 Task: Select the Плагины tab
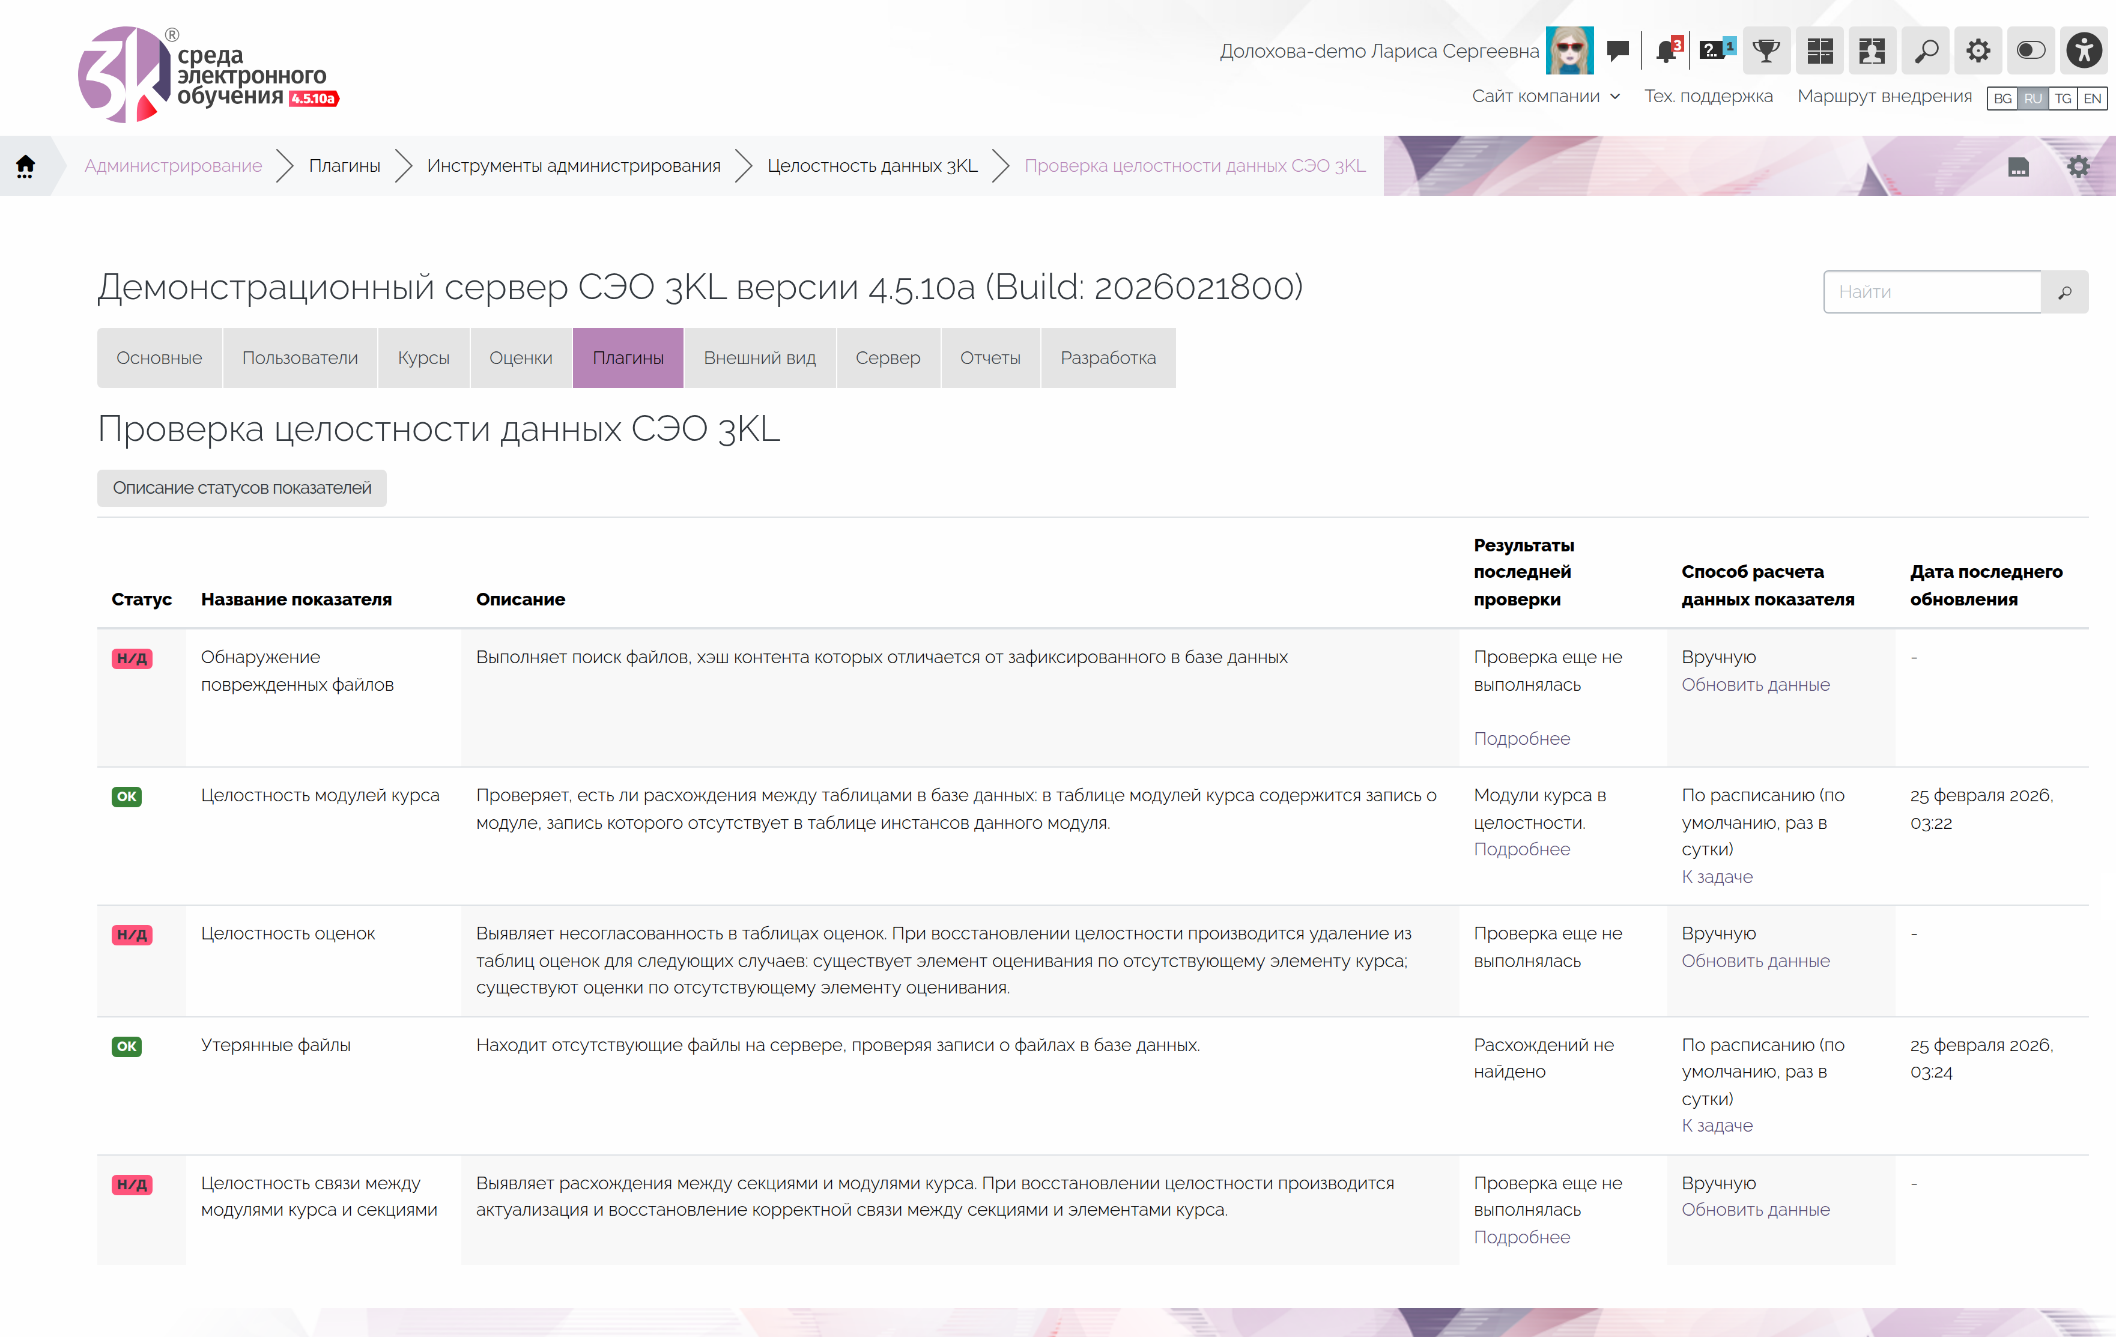tap(628, 358)
